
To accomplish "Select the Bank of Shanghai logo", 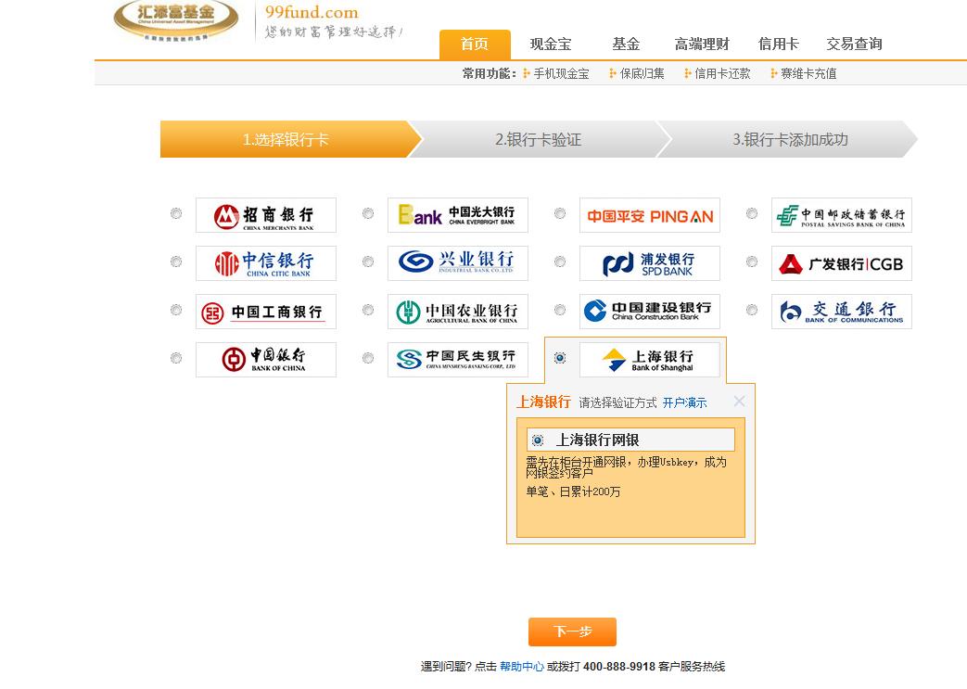I will click(649, 360).
